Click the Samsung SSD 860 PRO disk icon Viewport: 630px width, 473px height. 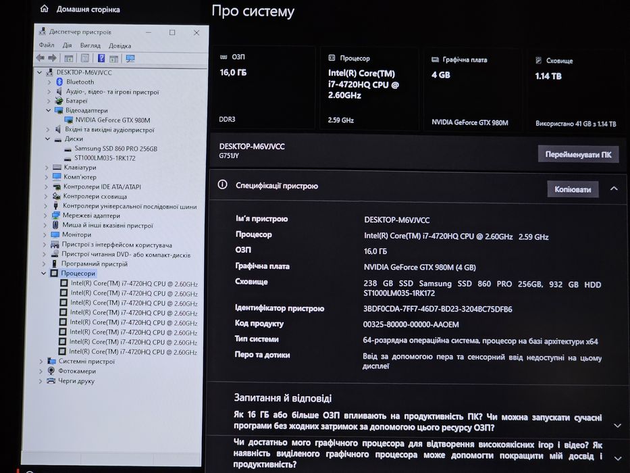[68, 149]
